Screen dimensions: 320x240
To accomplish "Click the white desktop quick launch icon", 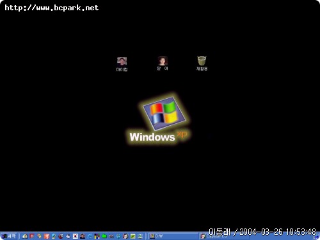I will coord(68,236).
